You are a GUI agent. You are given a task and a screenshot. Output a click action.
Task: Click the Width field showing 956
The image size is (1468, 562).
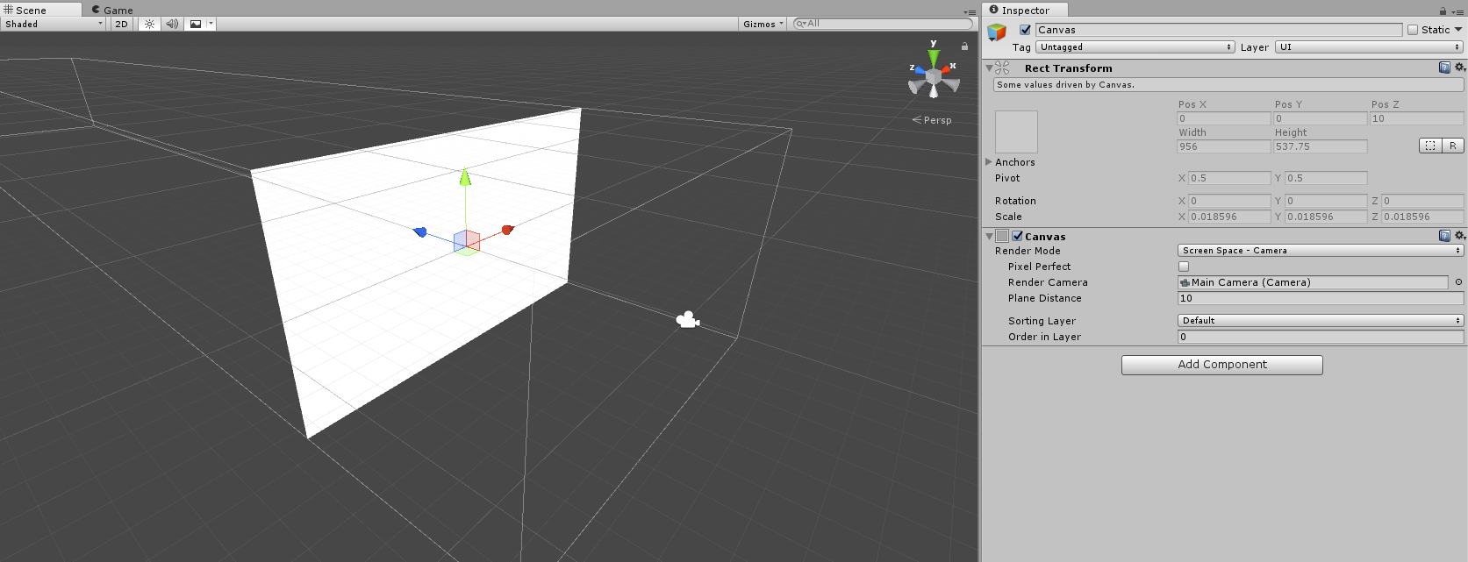pos(1223,146)
